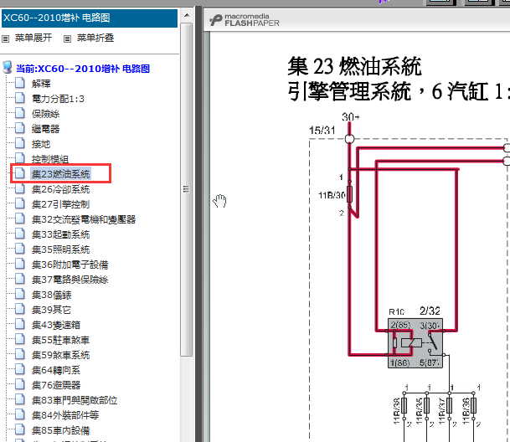Click page icon next to 集43變速箱
This screenshot has width=510, height=442.
click(x=20, y=324)
